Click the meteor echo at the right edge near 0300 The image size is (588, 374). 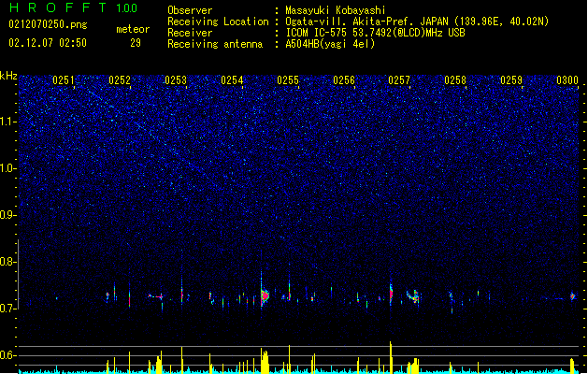pos(573,296)
